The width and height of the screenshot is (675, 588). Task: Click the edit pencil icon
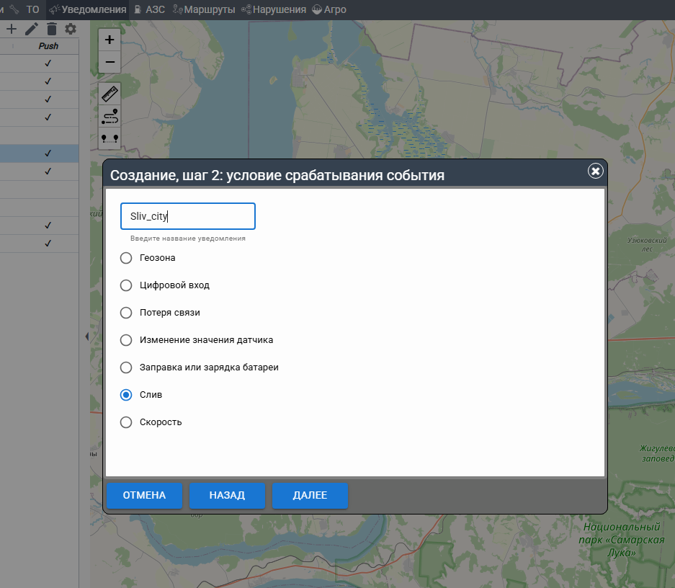pos(31,29)
